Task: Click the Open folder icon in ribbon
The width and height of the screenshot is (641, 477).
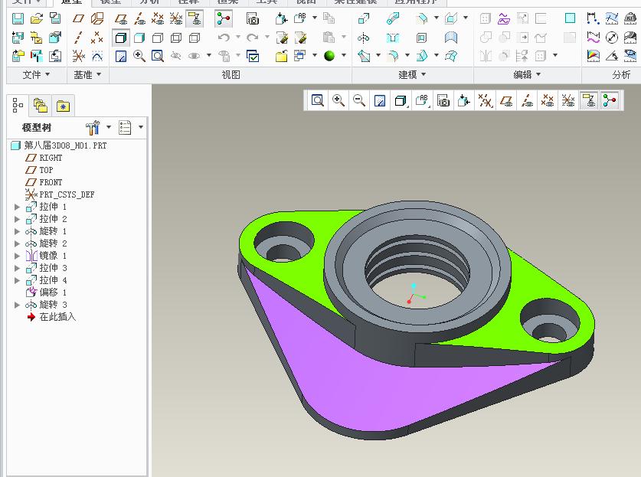Action: 36,18
